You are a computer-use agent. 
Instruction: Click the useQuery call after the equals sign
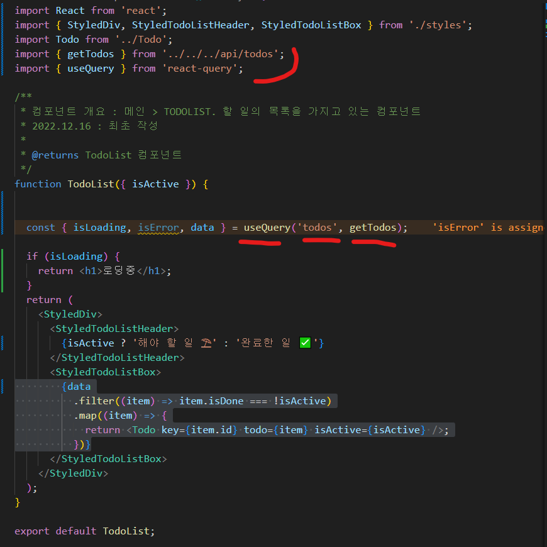267,228
